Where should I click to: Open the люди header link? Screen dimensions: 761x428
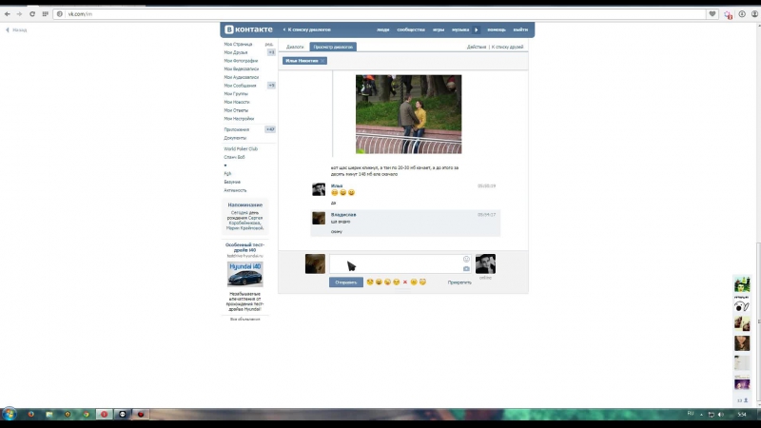point(383,29)
